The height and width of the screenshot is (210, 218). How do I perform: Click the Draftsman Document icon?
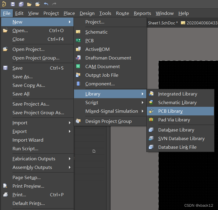tap(78, 58)
